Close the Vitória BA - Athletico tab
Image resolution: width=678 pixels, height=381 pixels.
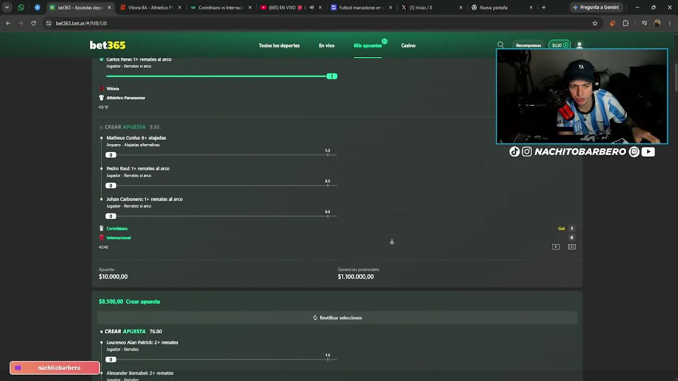(x=180, y=7)
